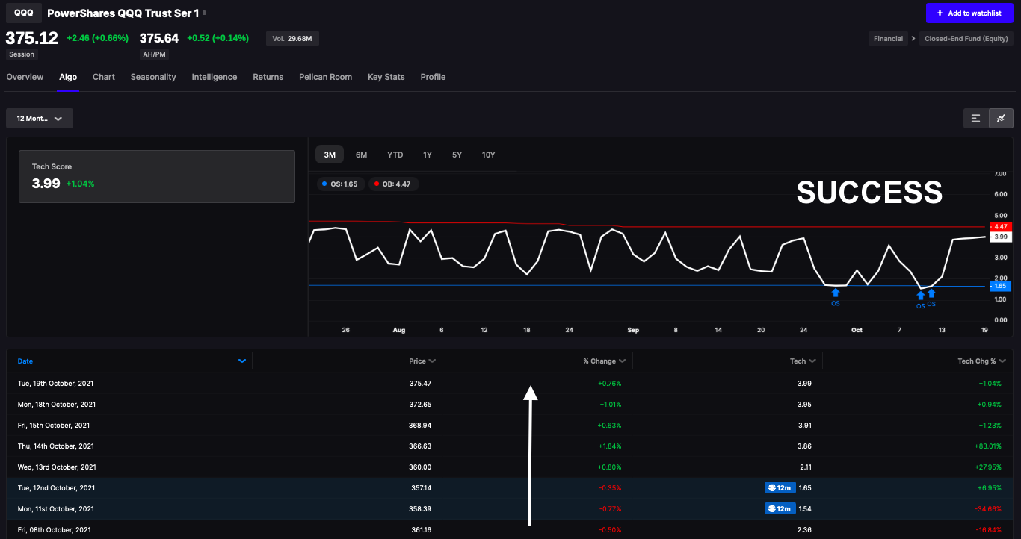Viewport: 1021px width, 539px height.
Task: Go to the Seasonality tab
Action: coord(153,77)
